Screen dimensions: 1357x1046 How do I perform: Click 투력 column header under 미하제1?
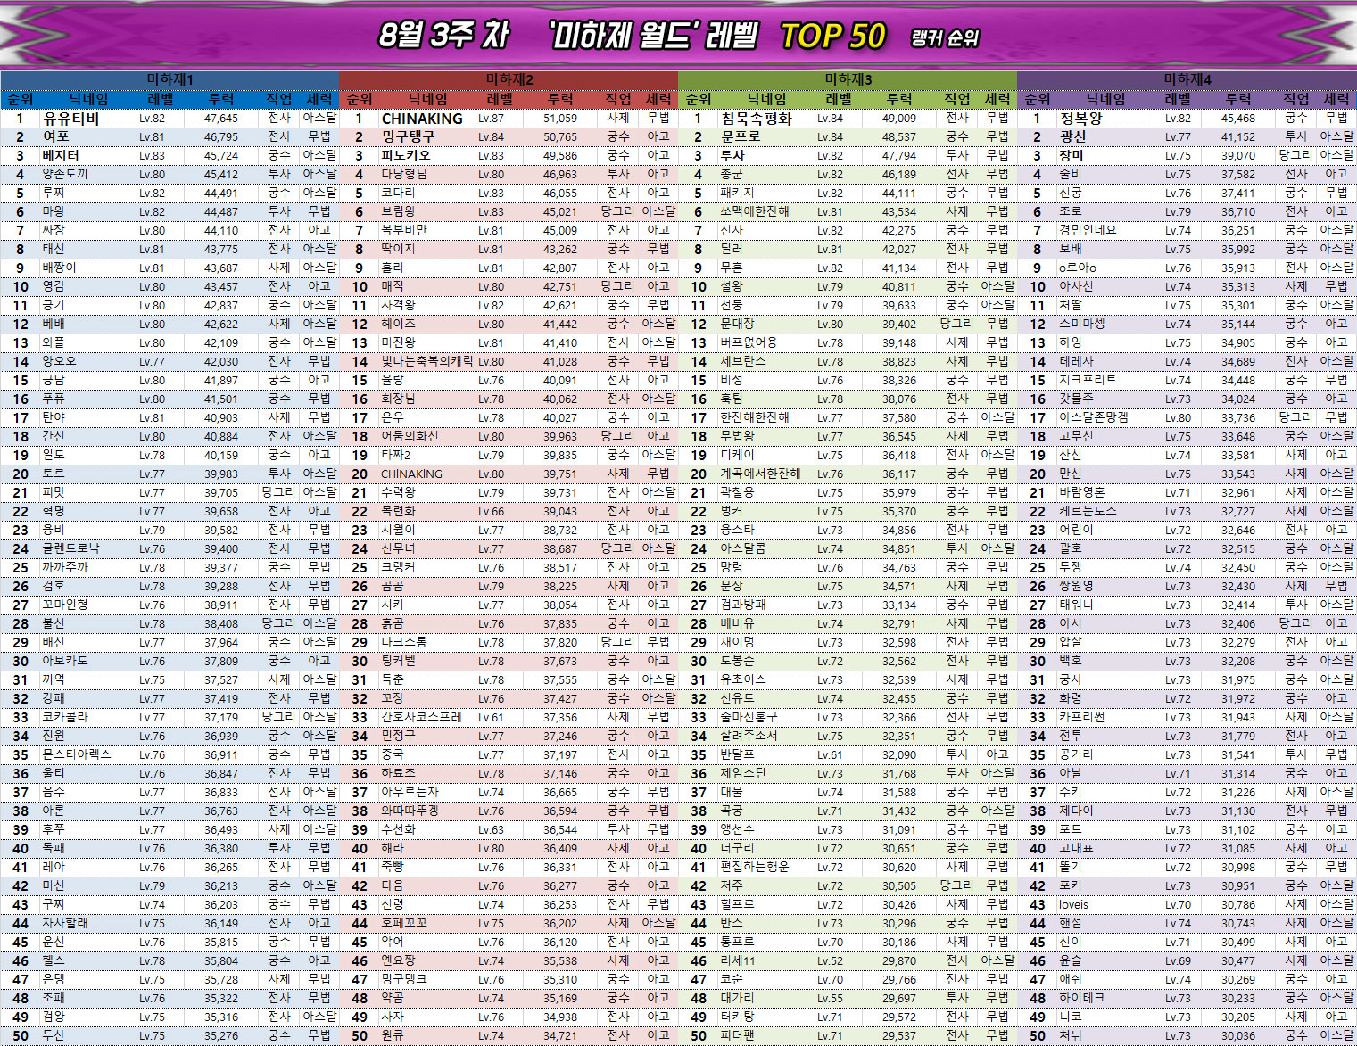coord(221,99)
